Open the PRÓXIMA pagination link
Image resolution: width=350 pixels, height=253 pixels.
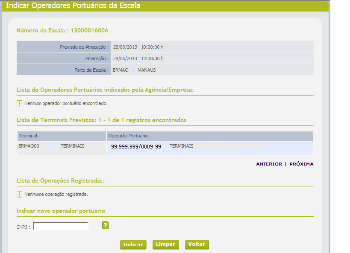pos(302,164)
